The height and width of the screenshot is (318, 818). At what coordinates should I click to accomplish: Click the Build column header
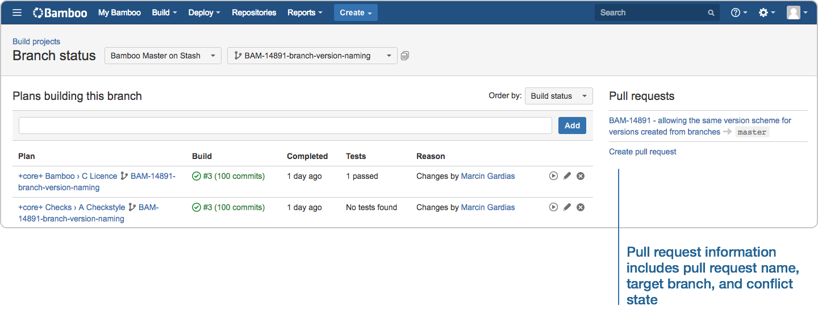click(x=202, y=156)
